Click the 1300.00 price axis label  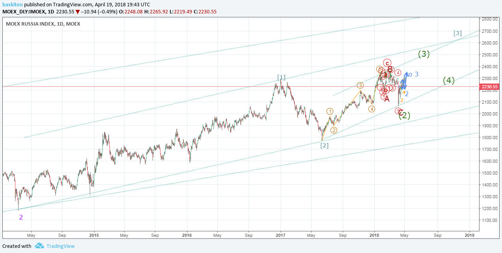pos(490,197)
